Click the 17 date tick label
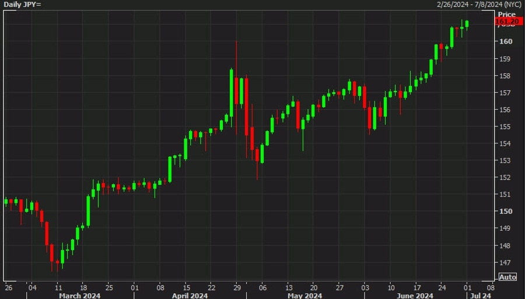The width and height of the screenshot is (525, 299). [417, 287]
